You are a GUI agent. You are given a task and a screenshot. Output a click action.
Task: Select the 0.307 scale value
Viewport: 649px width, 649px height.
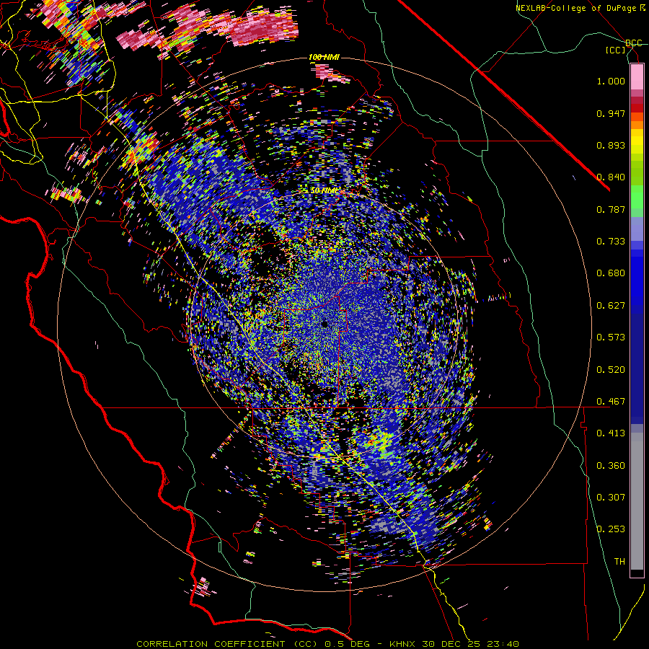pos(611,498)
